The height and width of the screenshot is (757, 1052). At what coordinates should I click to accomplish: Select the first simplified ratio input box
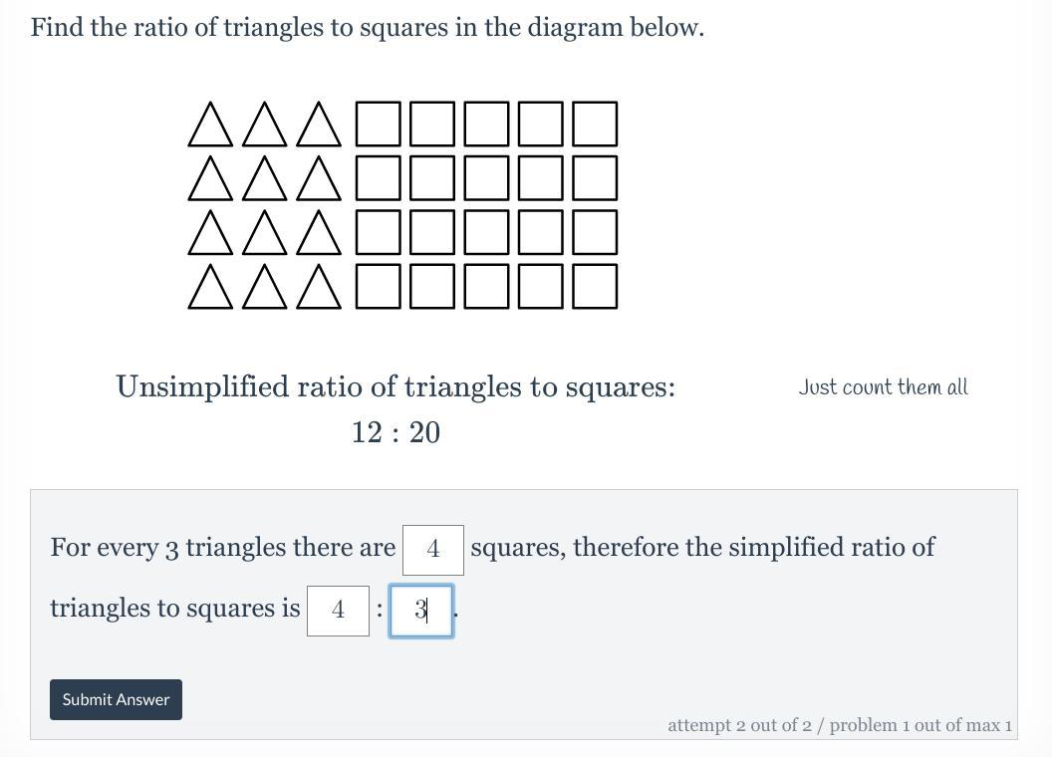point(338,610)
